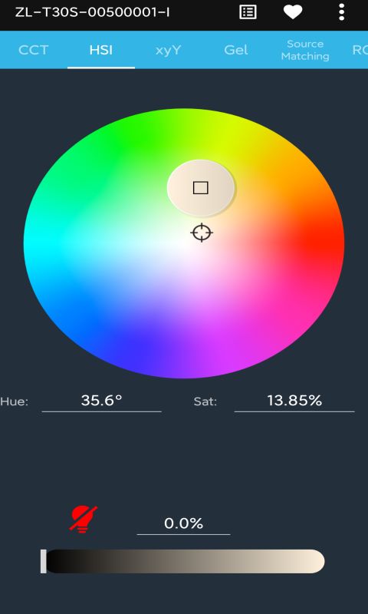
Task: Set intensity slider to the bright end
Action: point(319,561)
